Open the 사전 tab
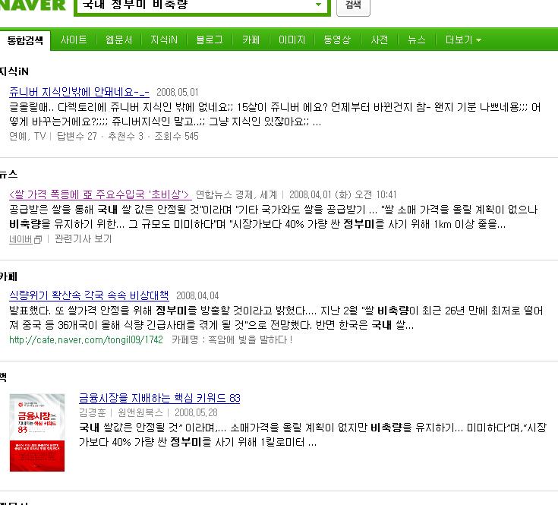 pos(380,39)
